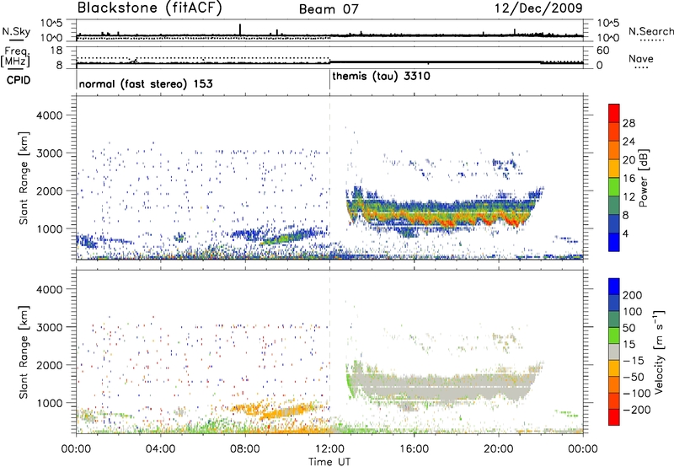Click the "12:00" time axis label
The width and height of the screenshot is (674, 467).
329,449
